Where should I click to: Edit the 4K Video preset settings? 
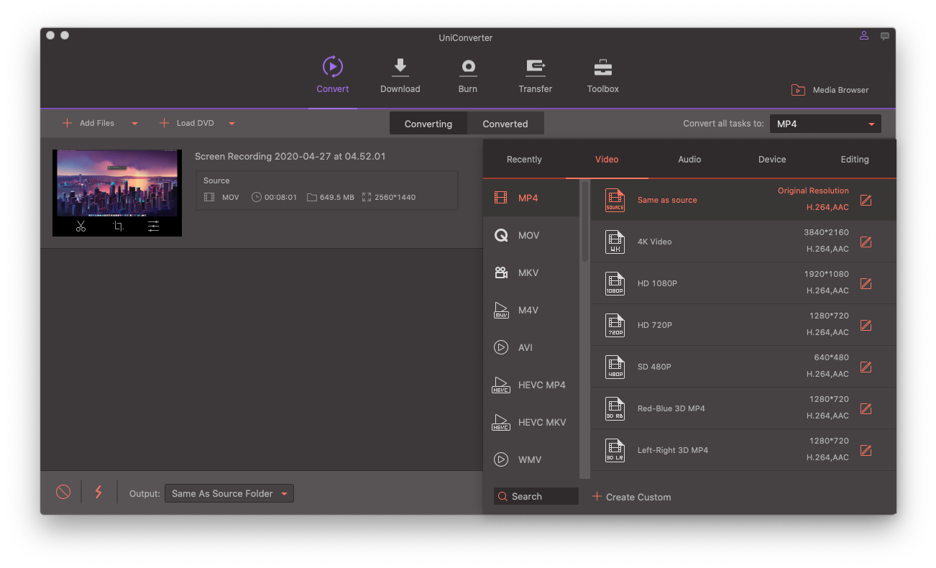coord(866,242)
